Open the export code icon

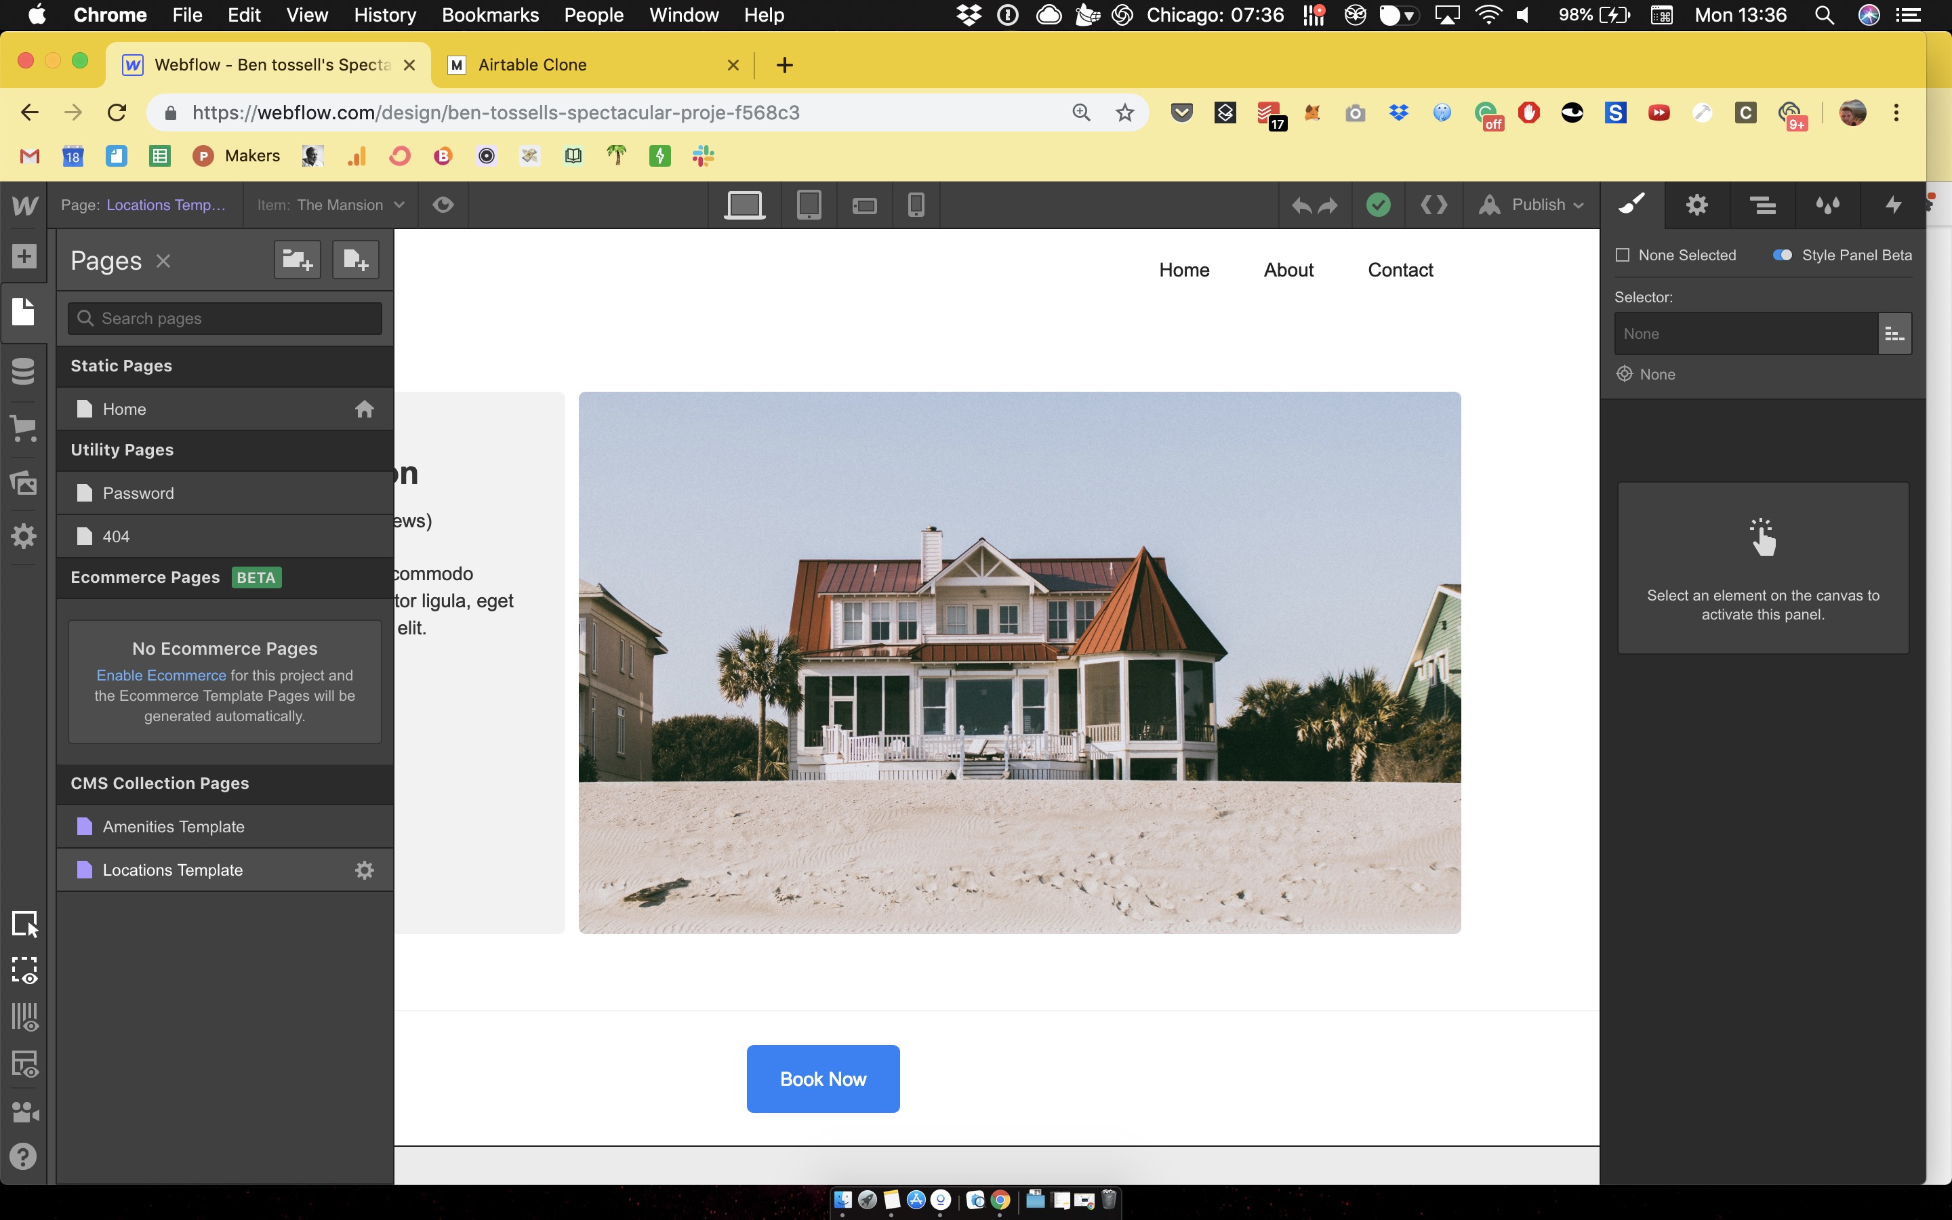coord(1433,205)
